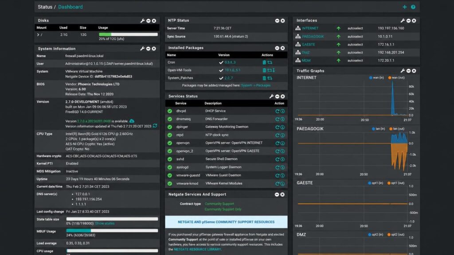Expand the root mount disk row

(x=38, y=35)
